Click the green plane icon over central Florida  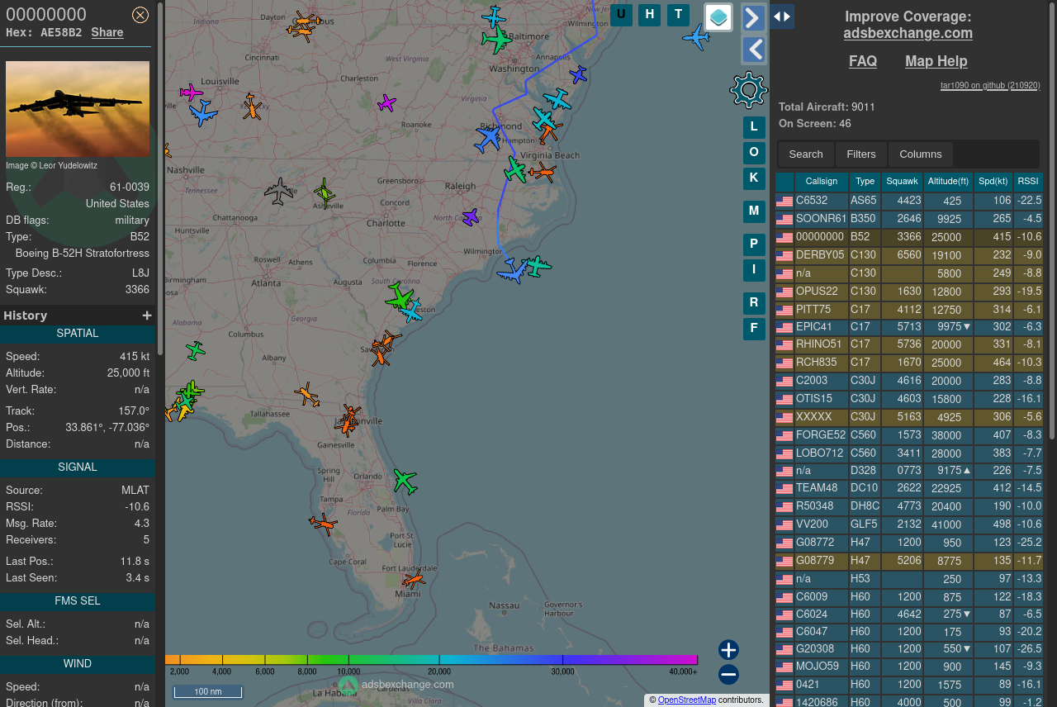pos(405,480)
